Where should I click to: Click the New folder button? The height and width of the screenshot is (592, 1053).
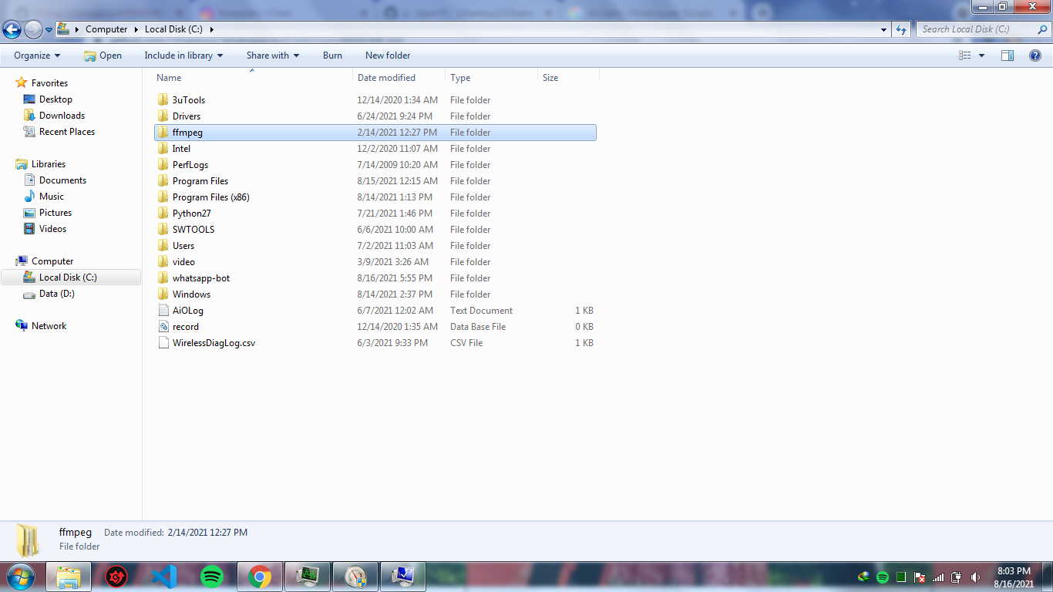point(388,55)
